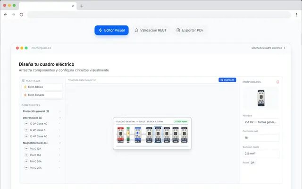Click the browser back arrow

pos(5,15)
